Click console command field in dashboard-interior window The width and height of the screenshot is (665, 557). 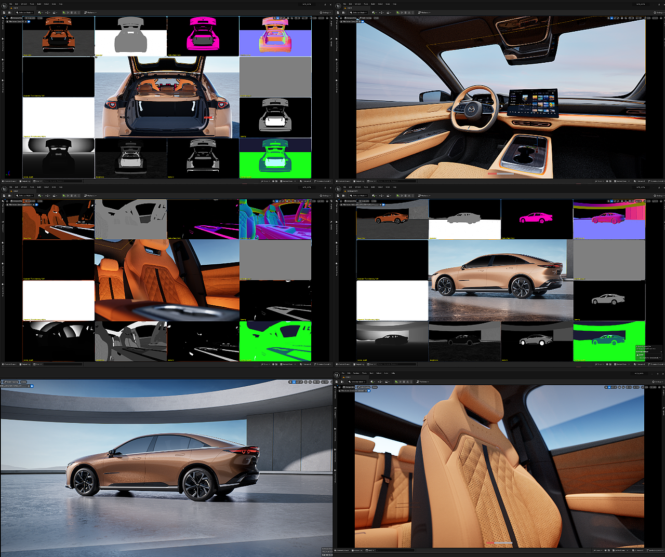(x=397, y=181)
